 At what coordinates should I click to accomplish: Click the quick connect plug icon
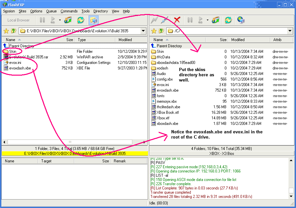[x=165, y=20]
